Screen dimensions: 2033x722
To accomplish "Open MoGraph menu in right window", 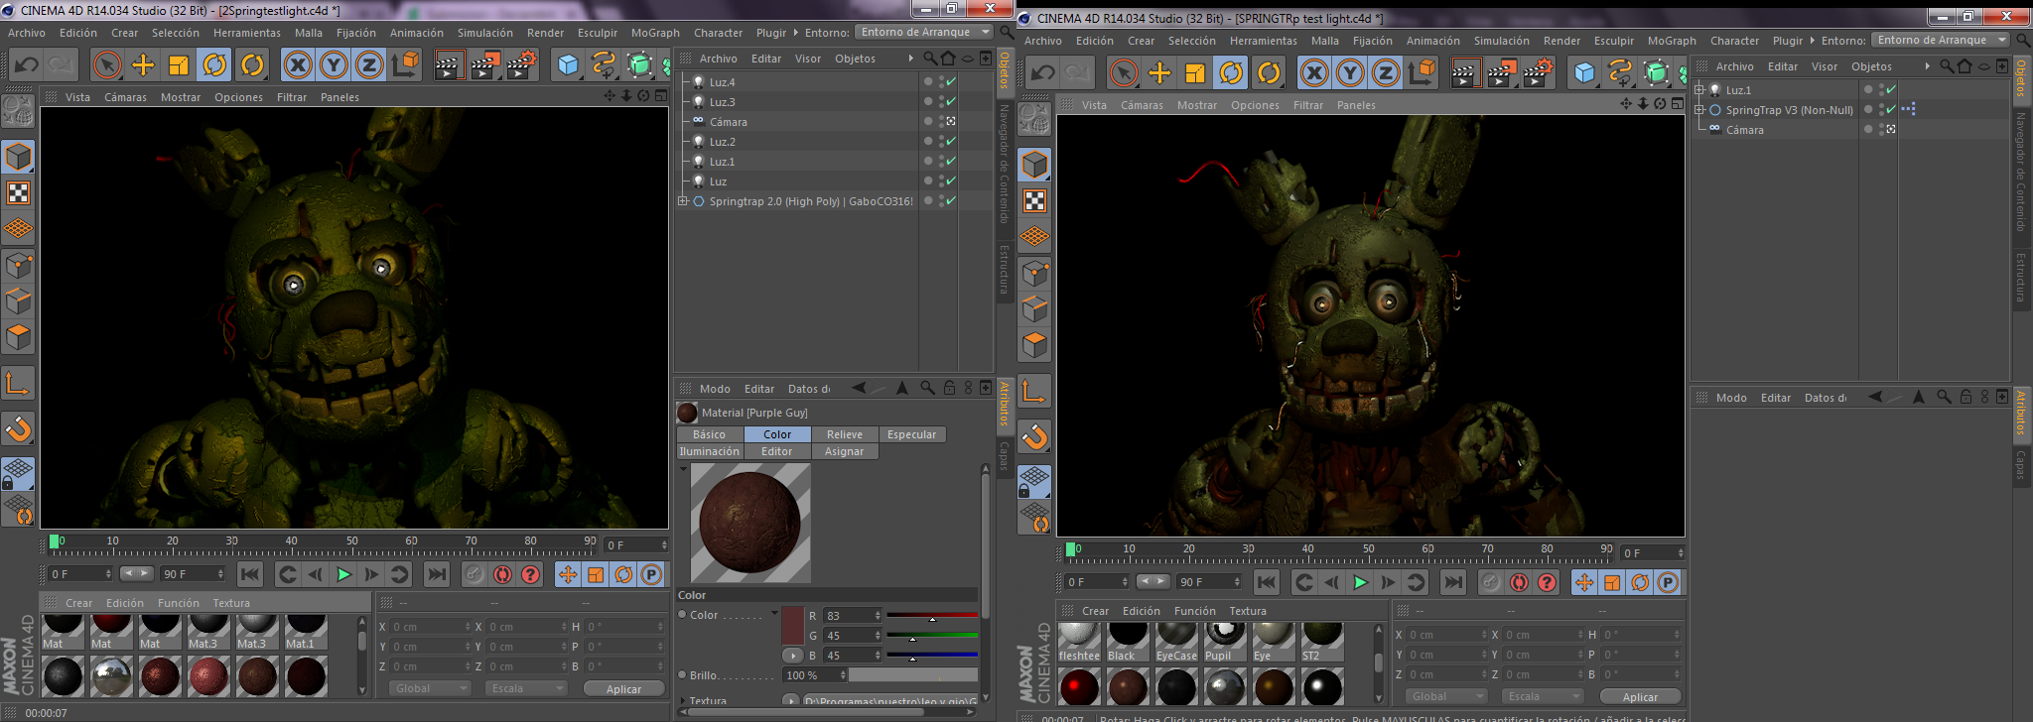I will click(1672, 41).
